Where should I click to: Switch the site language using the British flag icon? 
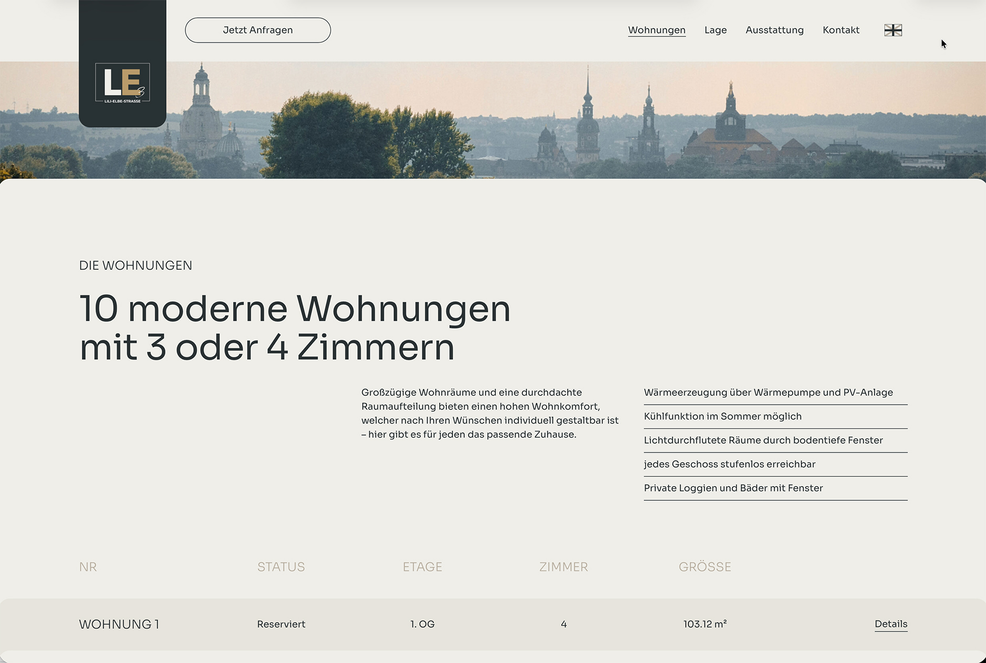[x=893, y=30]
